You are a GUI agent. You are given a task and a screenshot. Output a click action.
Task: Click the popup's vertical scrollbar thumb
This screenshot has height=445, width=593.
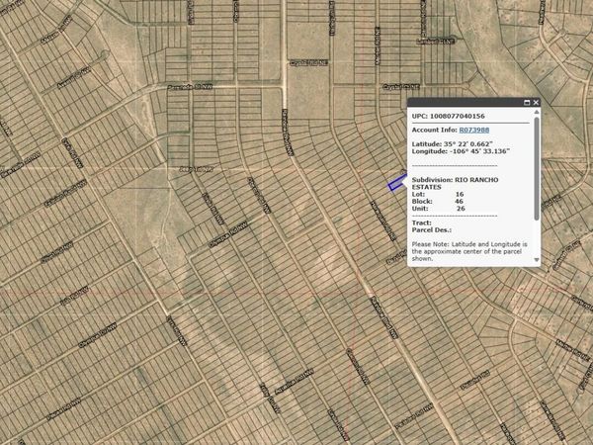tap(537, 168)
